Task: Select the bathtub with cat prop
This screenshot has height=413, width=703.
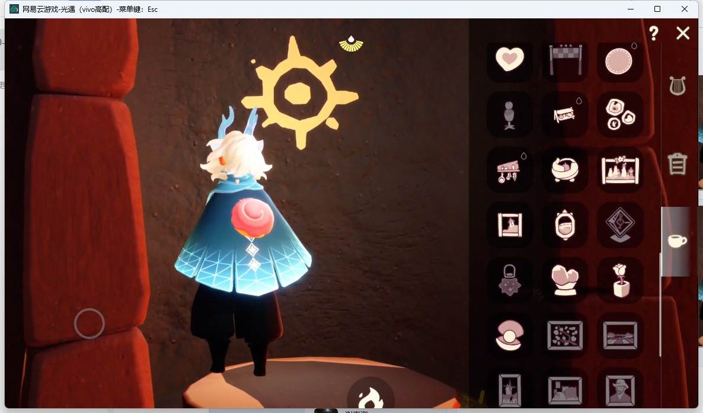Action: tap(565, 169)
